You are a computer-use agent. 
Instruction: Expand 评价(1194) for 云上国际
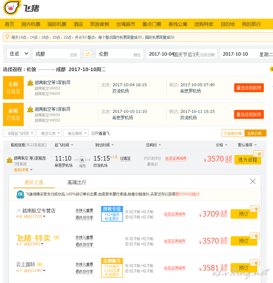point(34,271)
